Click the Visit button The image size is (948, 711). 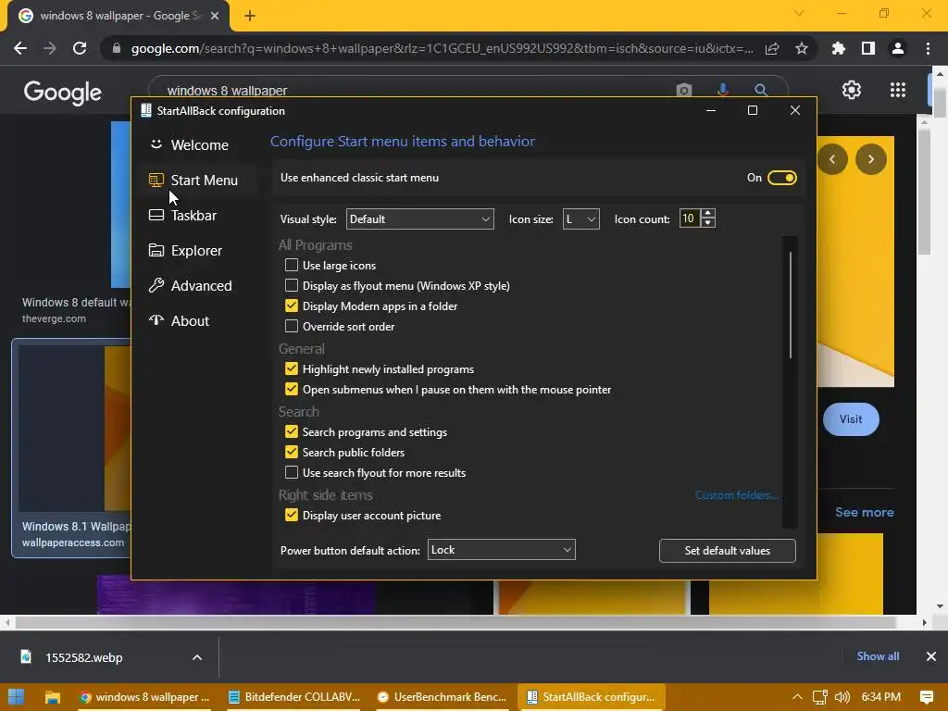[x=851, y=419]
